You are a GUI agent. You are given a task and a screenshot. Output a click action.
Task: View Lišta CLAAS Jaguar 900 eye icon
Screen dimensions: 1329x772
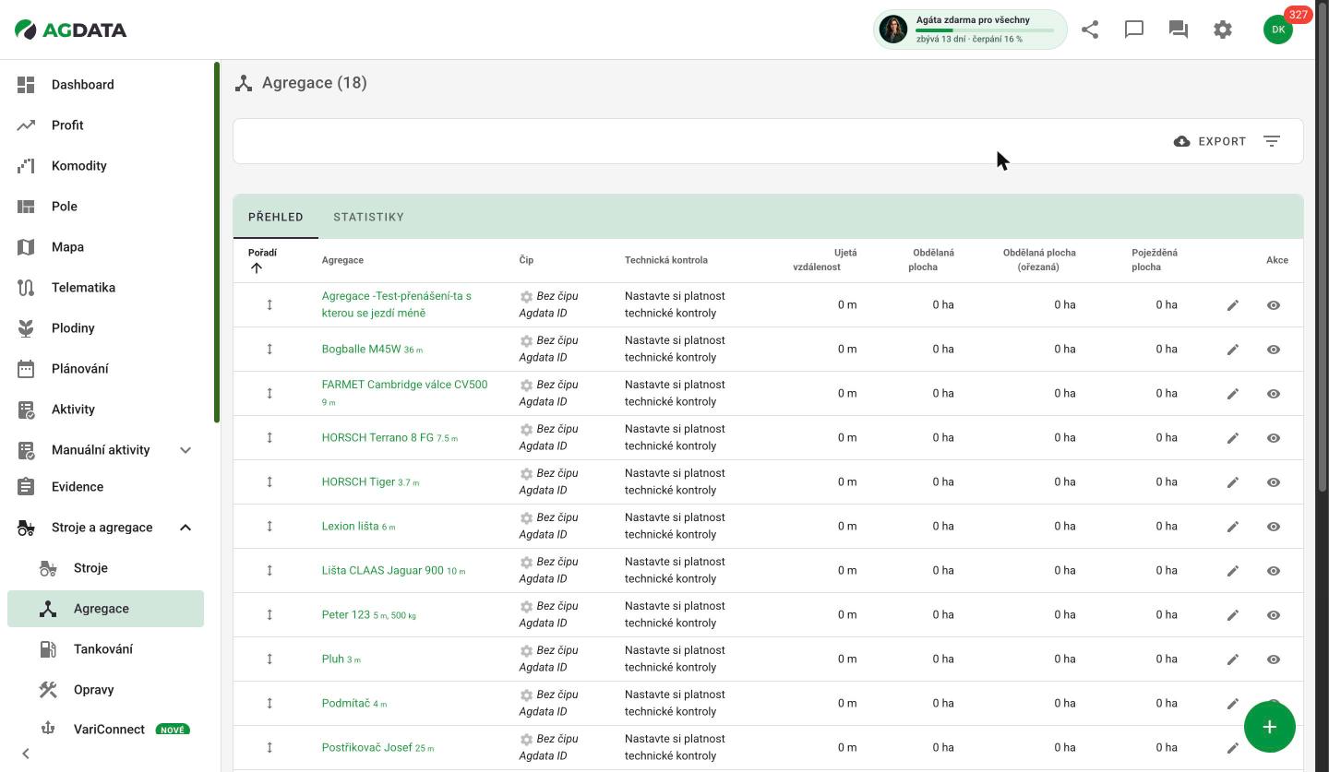[1274, 571]
